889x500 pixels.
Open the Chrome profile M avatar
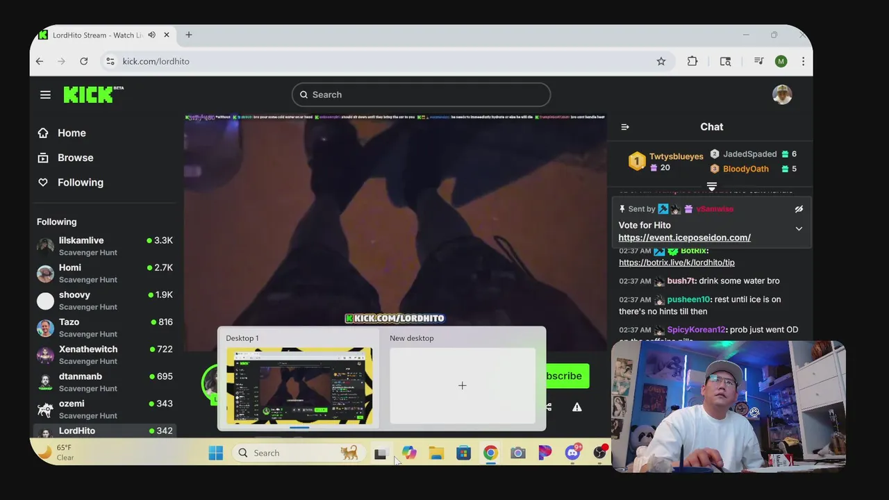[781, 61]
